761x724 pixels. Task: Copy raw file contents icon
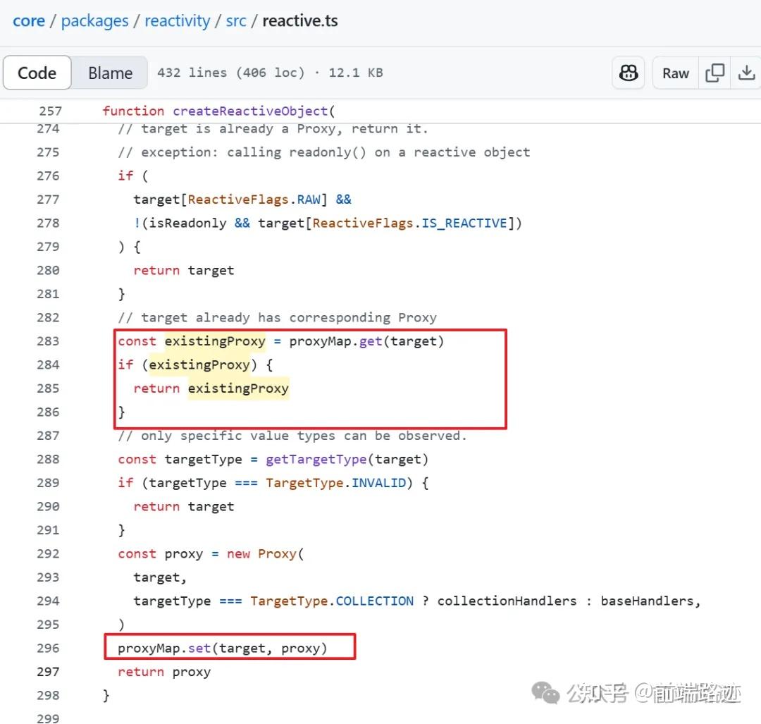click(714, 73)
